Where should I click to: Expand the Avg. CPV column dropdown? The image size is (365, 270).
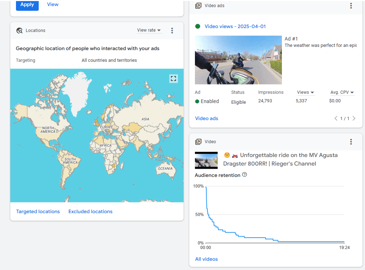[342, 92]
